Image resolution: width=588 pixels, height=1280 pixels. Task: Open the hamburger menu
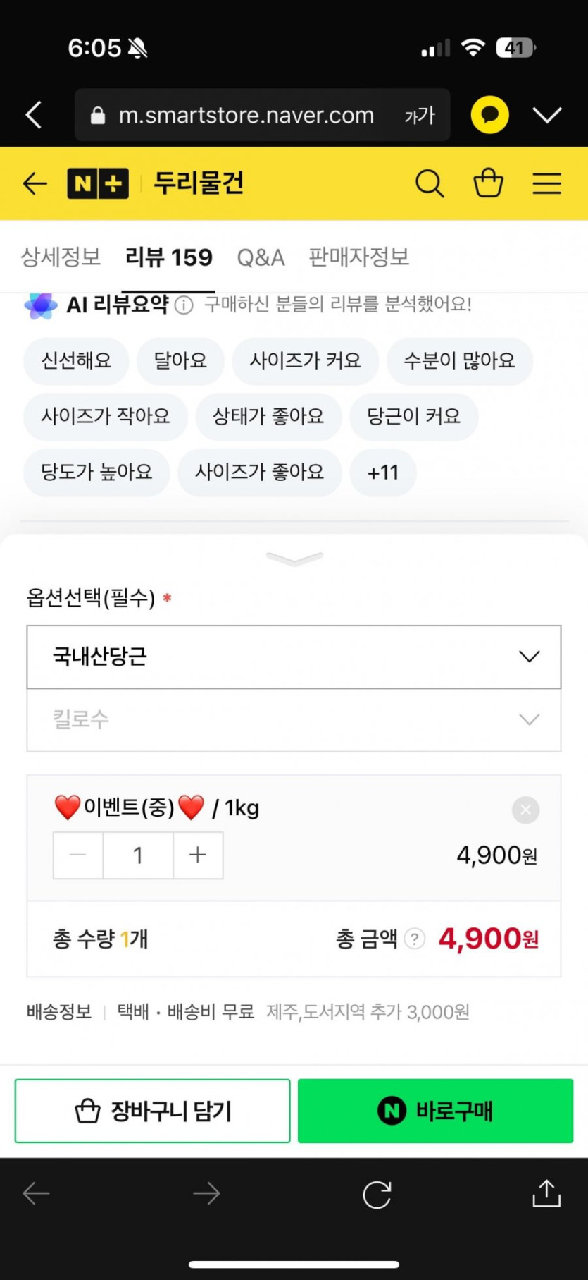pos(546,184)
